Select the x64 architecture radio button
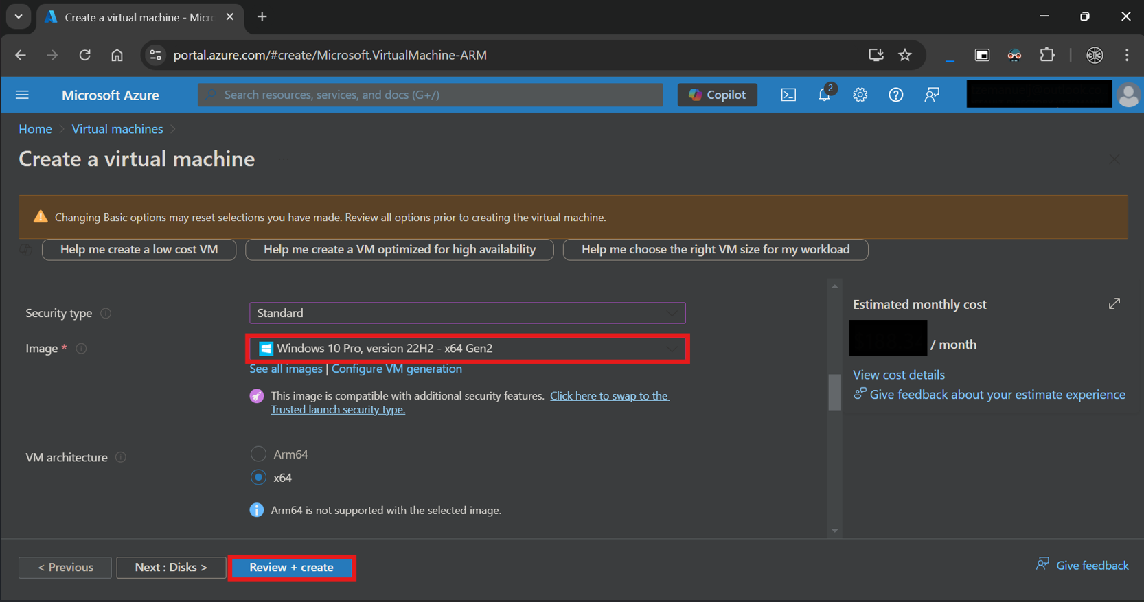The height and width of the screenshot is (602, 1144). [x=258, y=477]
